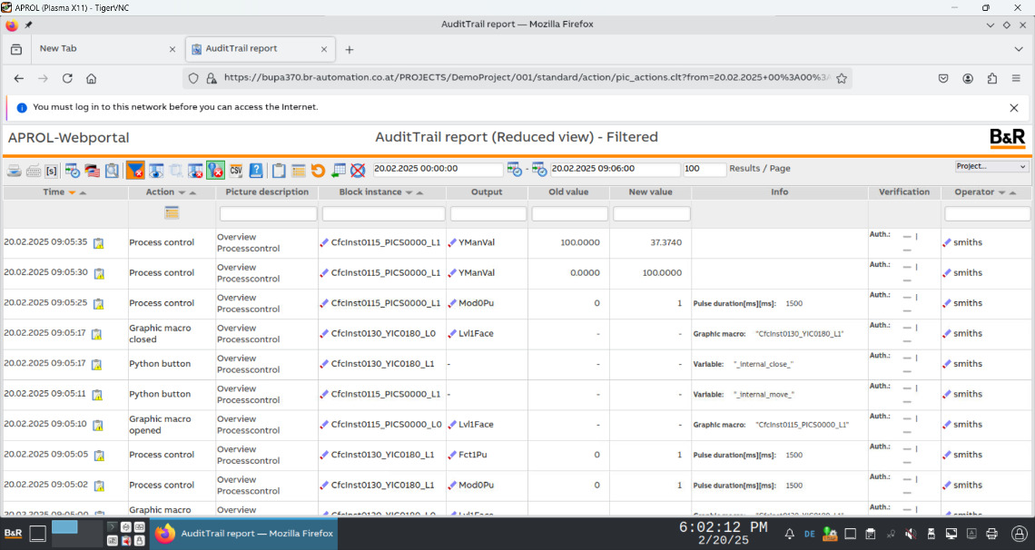Click the list icon under the Action column
This screenshot has height=550, width=1035.
(x=172, y=213)
